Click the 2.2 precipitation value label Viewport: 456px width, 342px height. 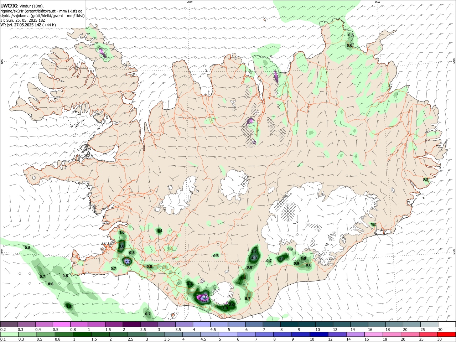(190, 283)
